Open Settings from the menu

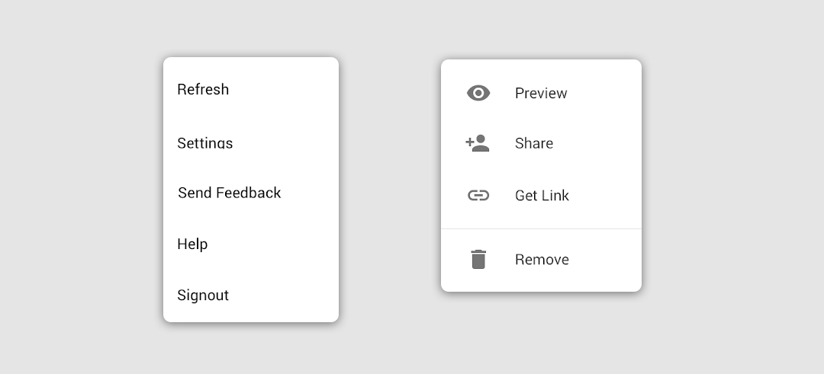[x=205, y=142]
